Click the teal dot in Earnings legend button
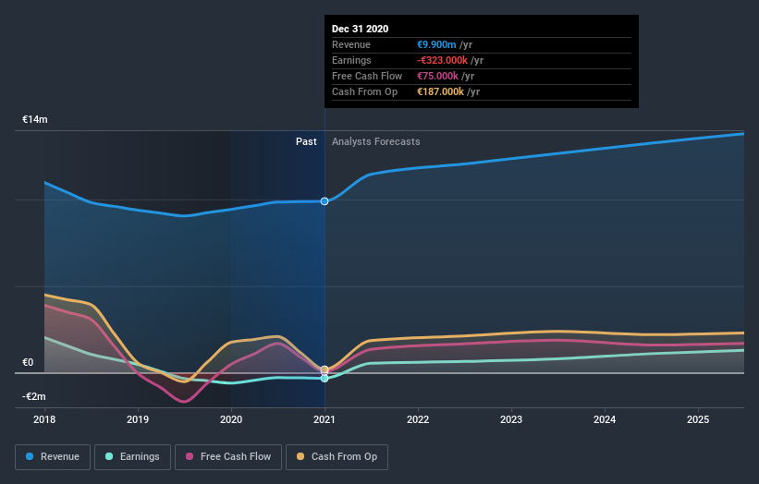The image size is (759, 484). tap(109, 456)
